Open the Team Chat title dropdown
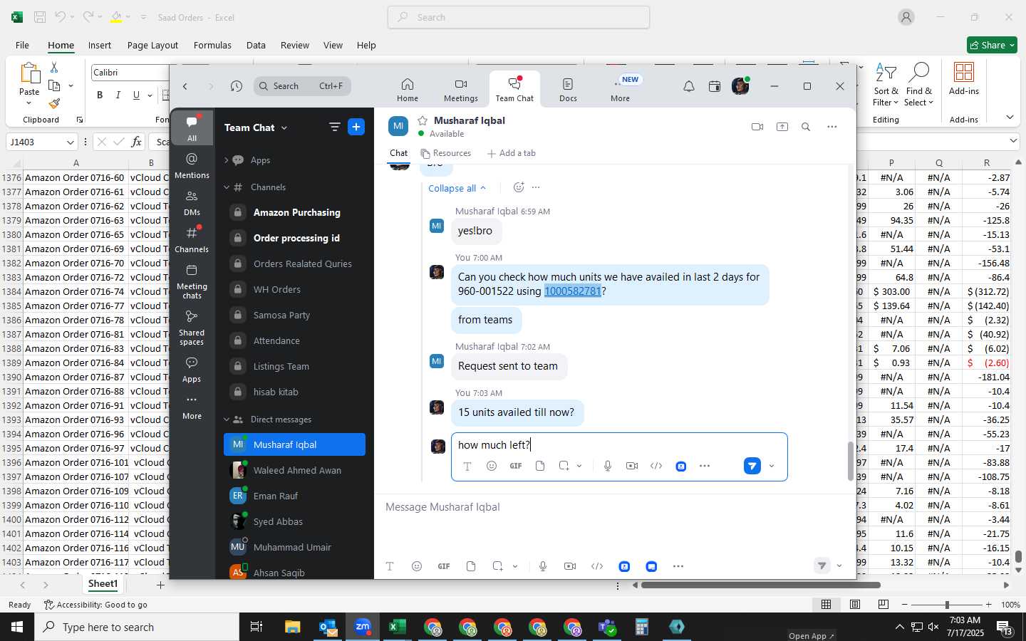This screenshot has width=1026, height=641. (256, 127)
